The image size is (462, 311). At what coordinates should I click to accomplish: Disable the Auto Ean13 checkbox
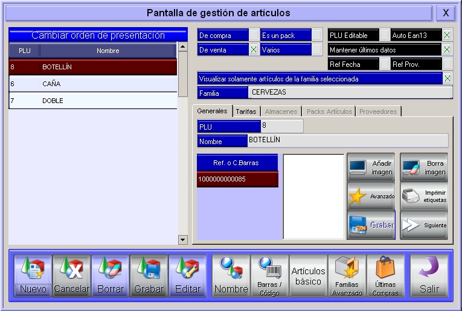coord(447,35)
